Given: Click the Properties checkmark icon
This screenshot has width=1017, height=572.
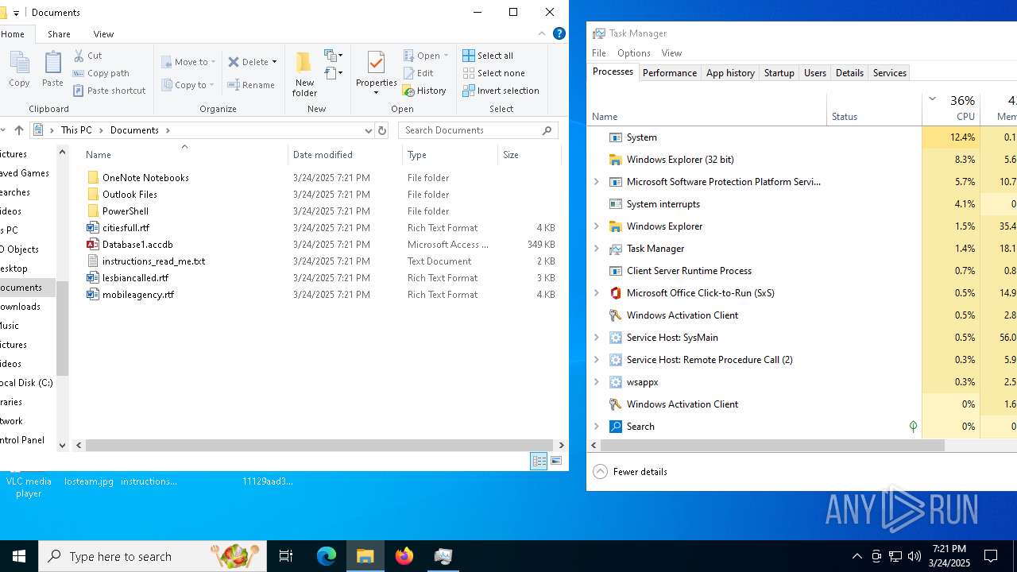Looking at the screenshot, I should (376, 63).
